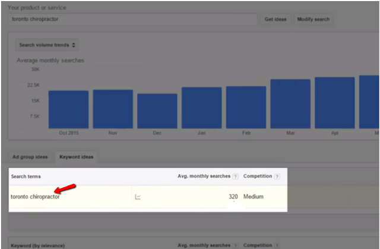This screenshot has width=380, height=249.
Task: Click the Dec bar in the chart
Action: click(x=157, y=111)
